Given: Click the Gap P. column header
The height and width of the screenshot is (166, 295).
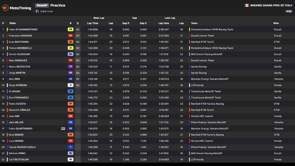Looking at the screenshot, I should pyautogui.click(x=126, y=23).
